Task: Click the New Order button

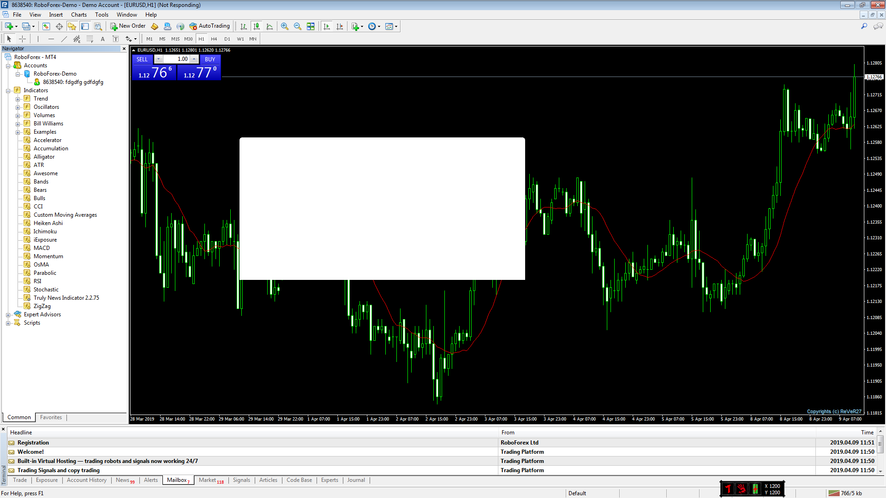Action: [x=128, y=26]
